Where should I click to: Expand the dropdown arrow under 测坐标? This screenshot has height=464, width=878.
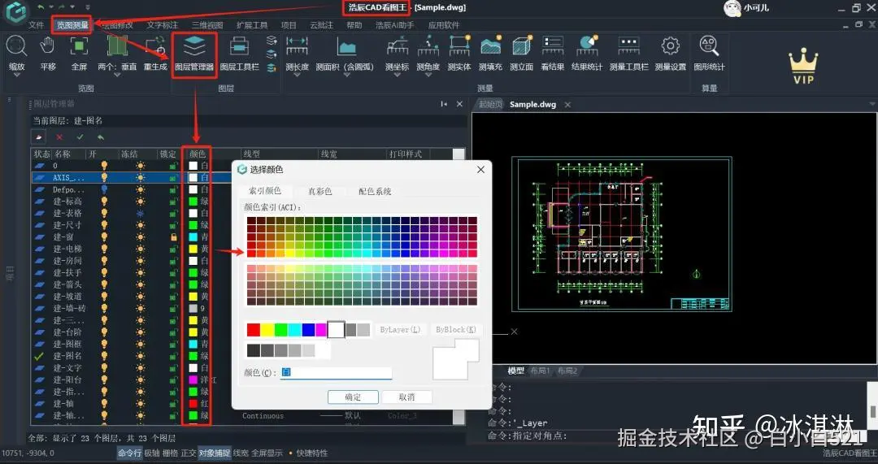397,75
